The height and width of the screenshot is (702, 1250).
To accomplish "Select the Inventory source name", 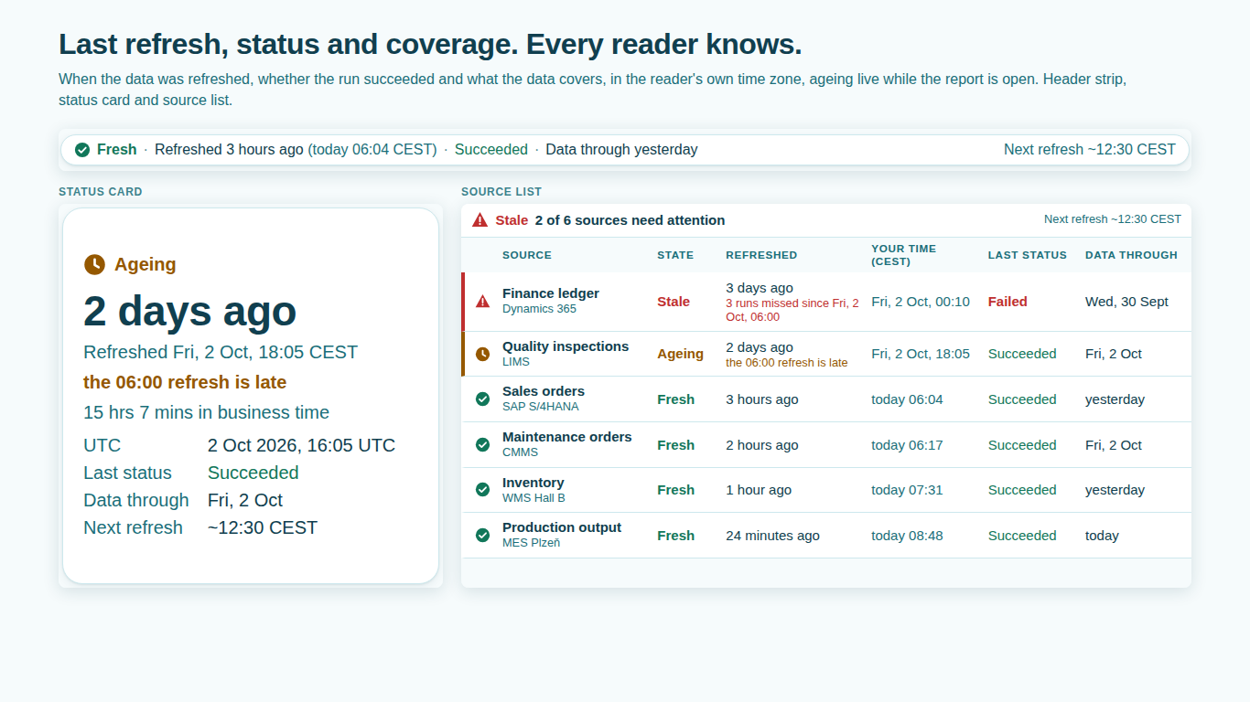I will point(533,483).
